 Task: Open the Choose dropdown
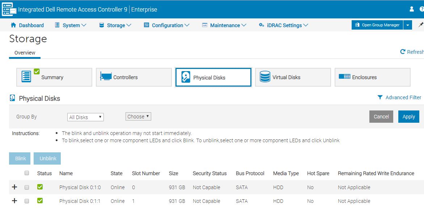pyautogui.click(x=138, y=117)
